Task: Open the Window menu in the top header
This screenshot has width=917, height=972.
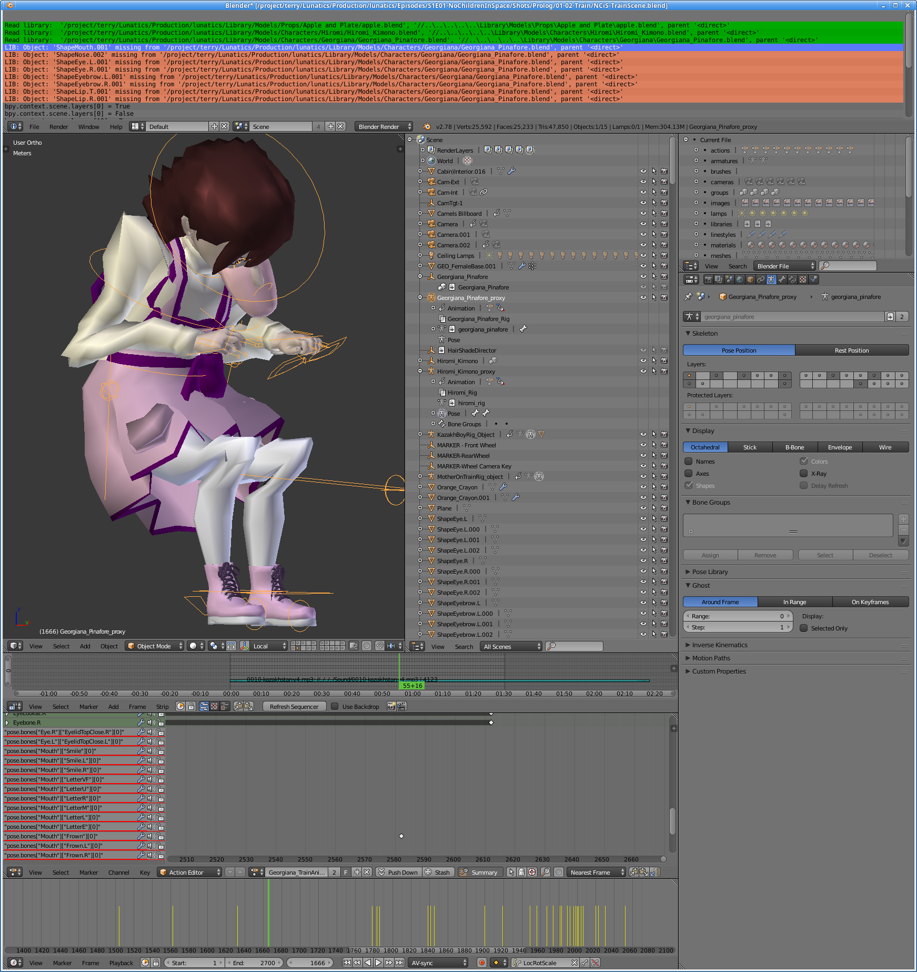Action: coord(88,127)
